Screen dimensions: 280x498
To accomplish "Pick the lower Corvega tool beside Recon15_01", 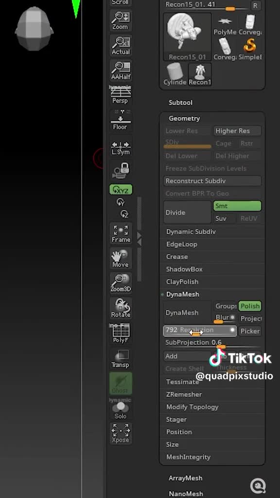I will [x=225, y=49].
